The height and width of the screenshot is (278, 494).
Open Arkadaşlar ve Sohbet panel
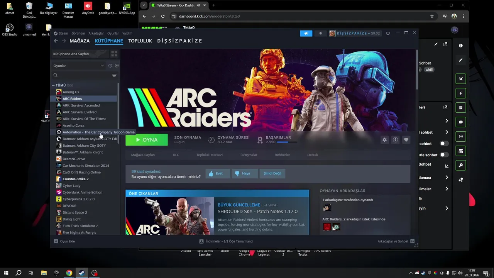396,241
